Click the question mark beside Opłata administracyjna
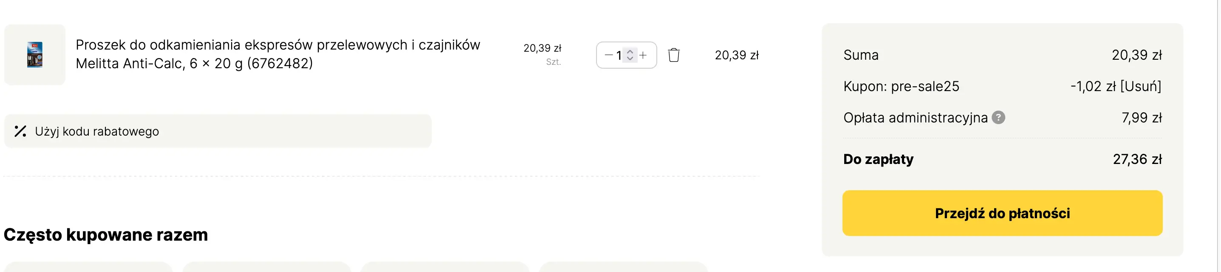The image size is (1221, 272). tap(998, 117)
